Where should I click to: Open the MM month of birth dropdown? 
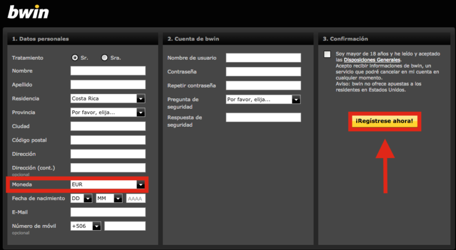click(109, 198)
